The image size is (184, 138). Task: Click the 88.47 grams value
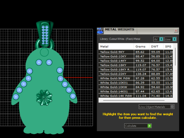pyautogui.click(x=140, y=56)
